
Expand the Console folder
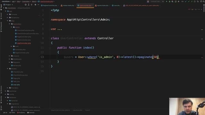click(7, 14)
